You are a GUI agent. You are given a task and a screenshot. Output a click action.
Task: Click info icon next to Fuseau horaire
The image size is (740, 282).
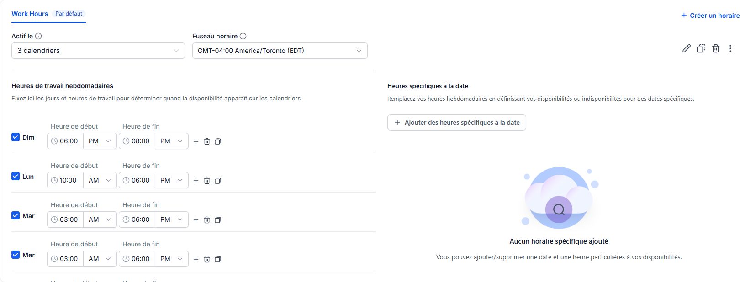[243, 36]
